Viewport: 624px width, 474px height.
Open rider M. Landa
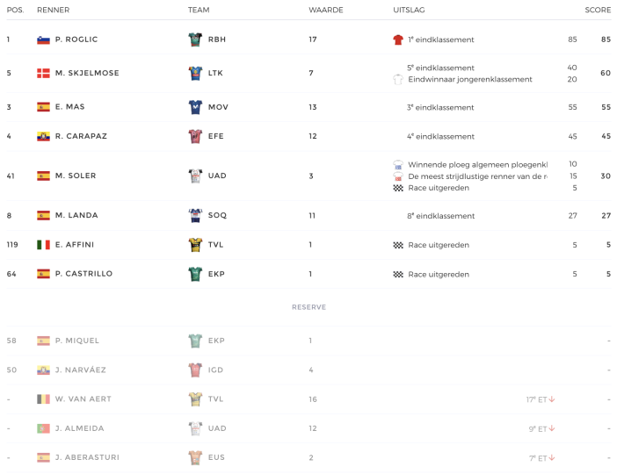tap(76, 215)
